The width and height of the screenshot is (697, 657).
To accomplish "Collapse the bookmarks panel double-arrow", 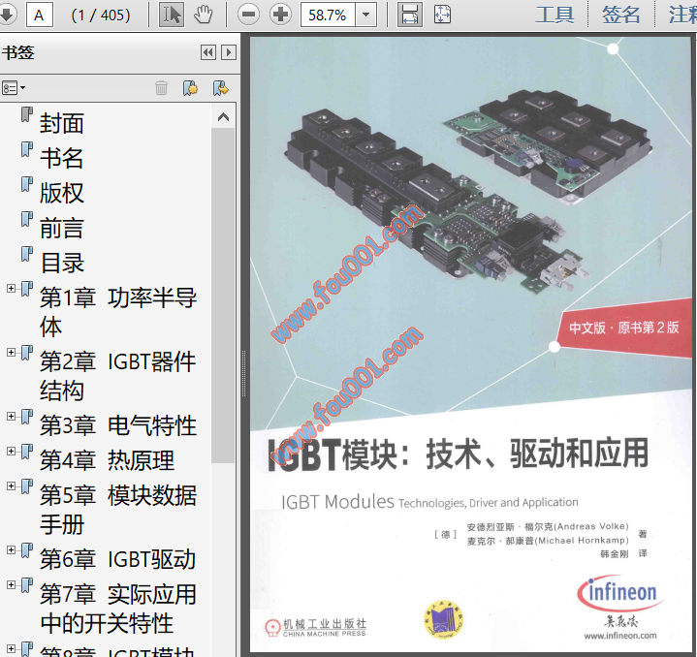I will [208, 53].
